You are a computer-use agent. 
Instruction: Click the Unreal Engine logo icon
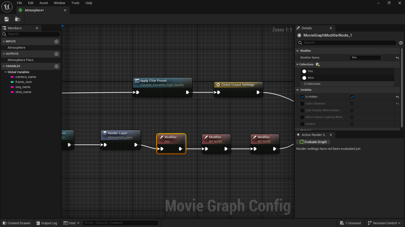click(7, 7)
